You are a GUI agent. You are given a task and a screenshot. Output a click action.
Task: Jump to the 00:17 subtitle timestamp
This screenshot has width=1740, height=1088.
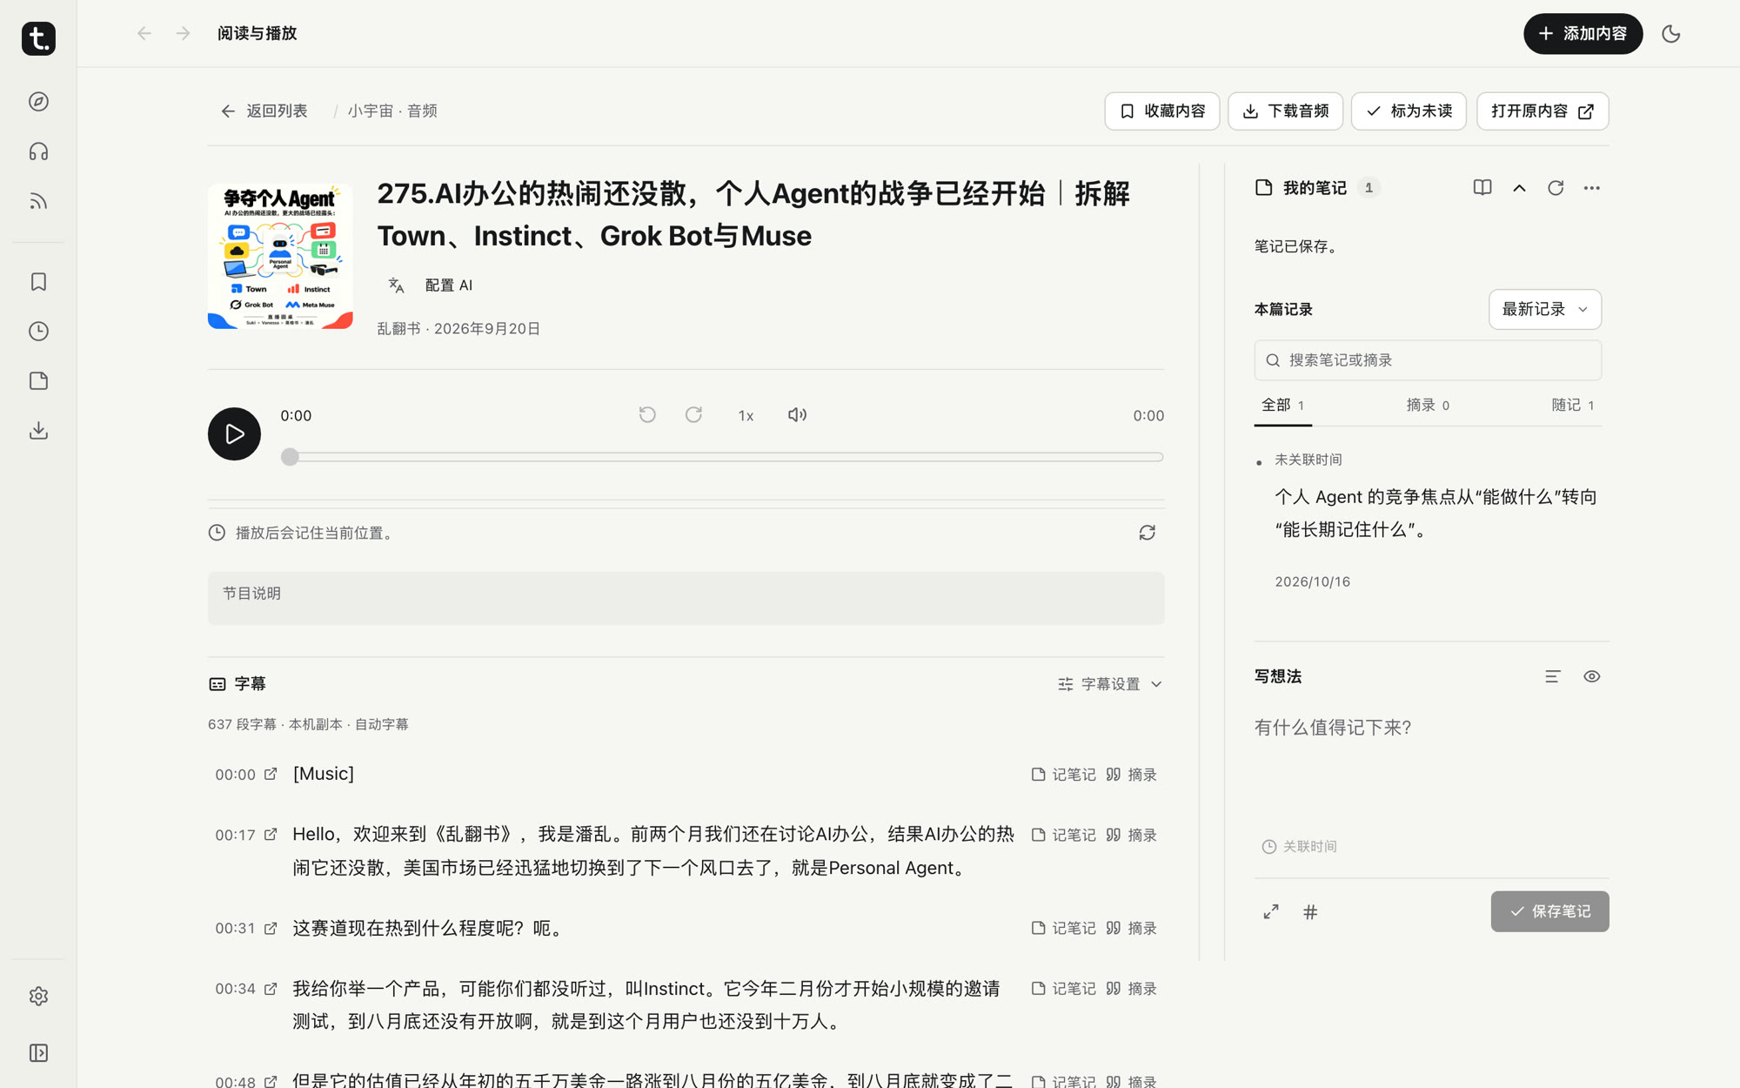coord(235,835)
